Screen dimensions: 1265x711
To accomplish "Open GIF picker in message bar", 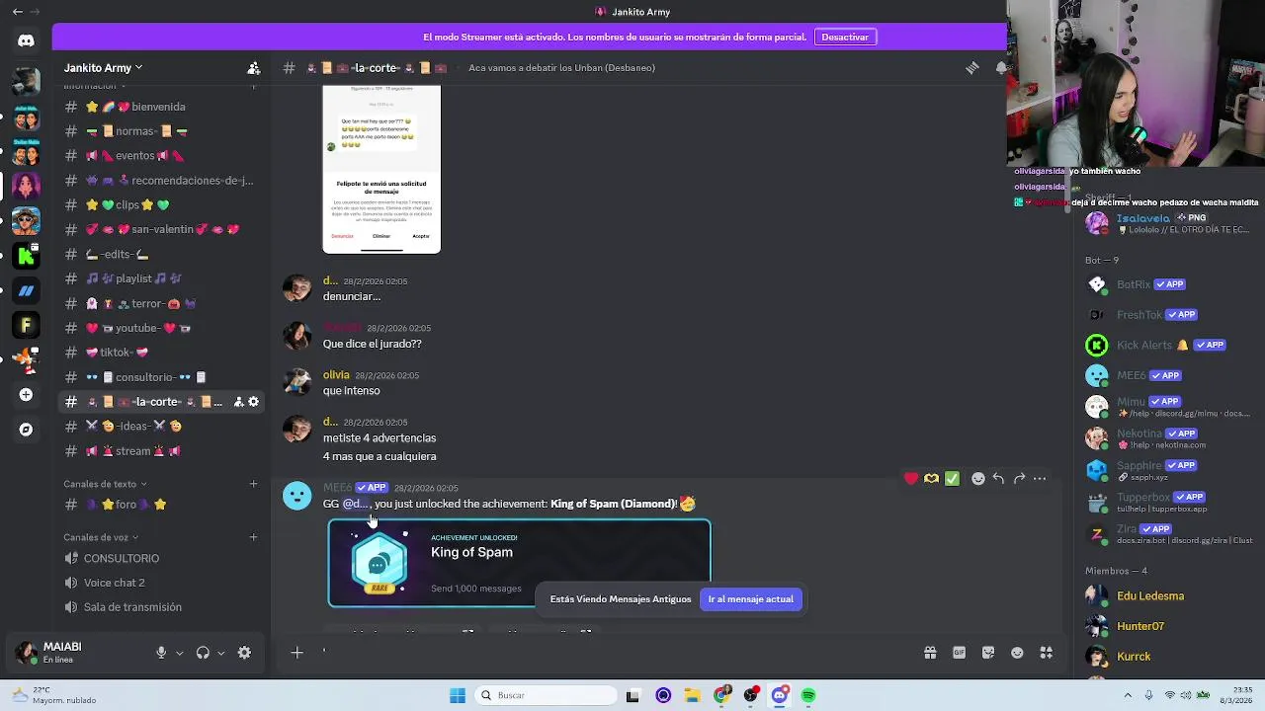I will [959, 653].
